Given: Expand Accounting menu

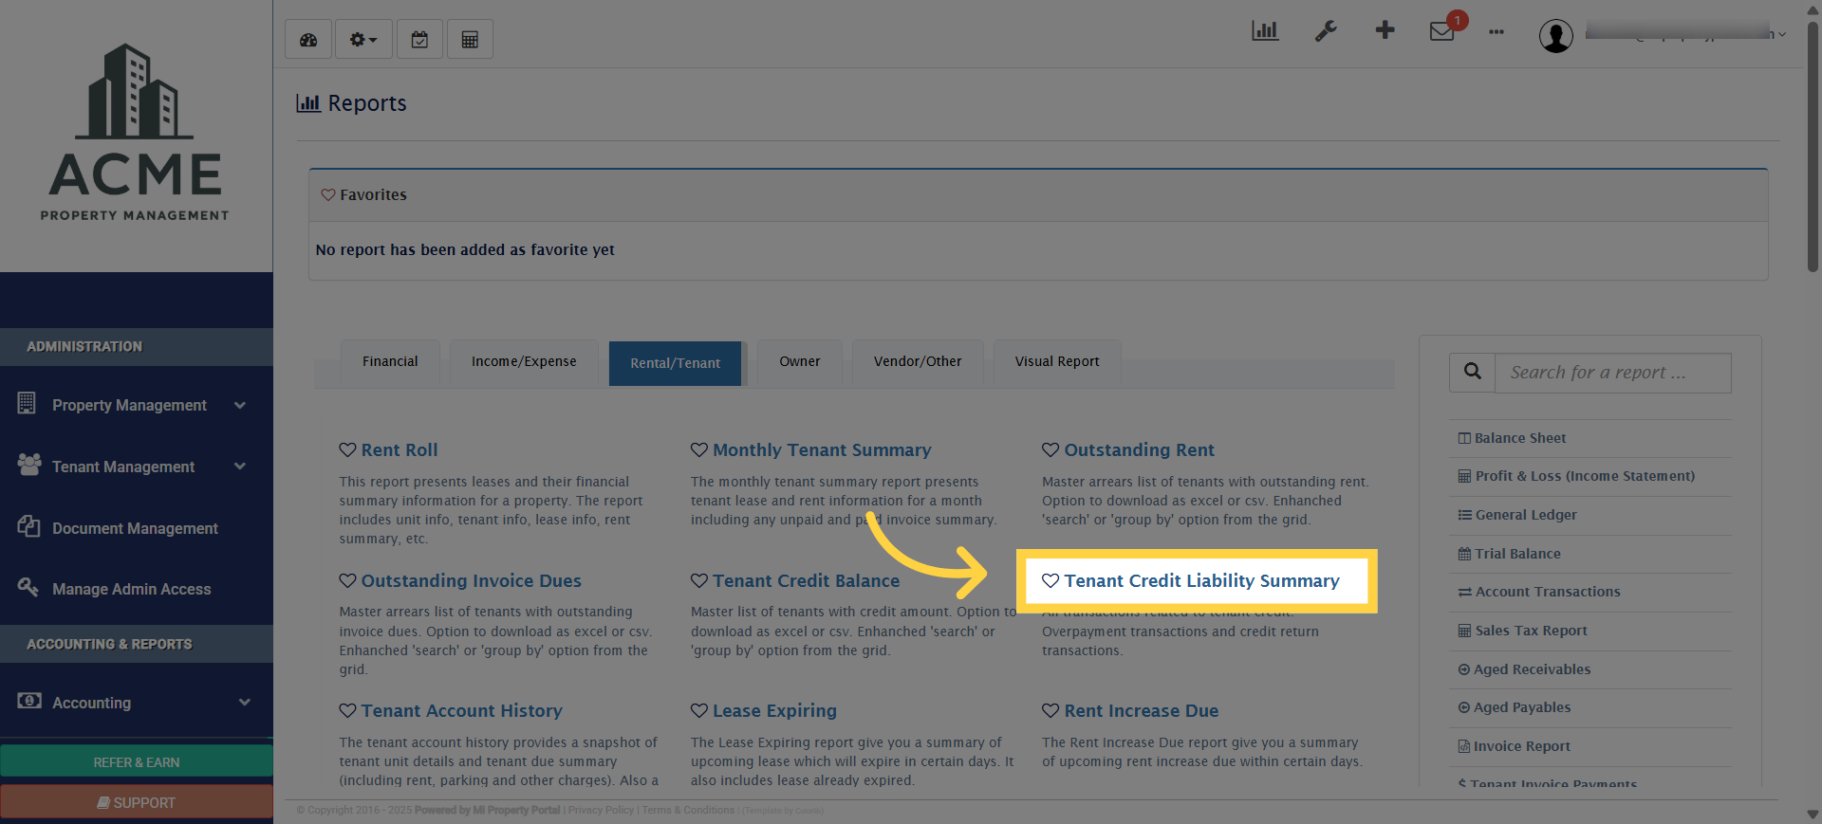Looking at the screenshot, I should tap(137, 703).
